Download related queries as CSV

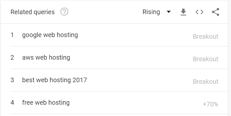tap(183, 12)
